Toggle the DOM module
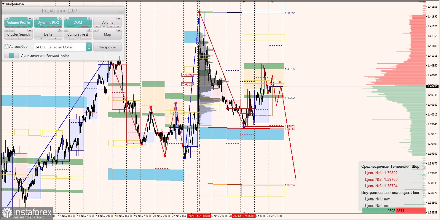The height and width of the screenshot is (220, 440). [x=78, y=23]
